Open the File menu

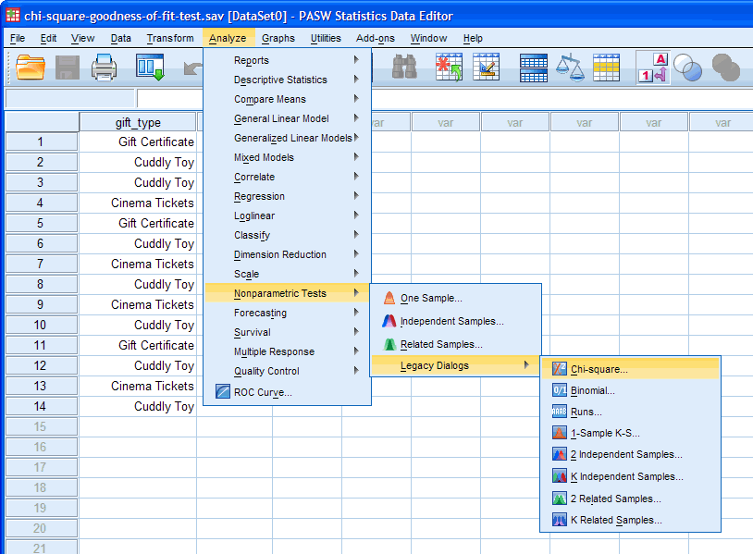tap(18, 38)
